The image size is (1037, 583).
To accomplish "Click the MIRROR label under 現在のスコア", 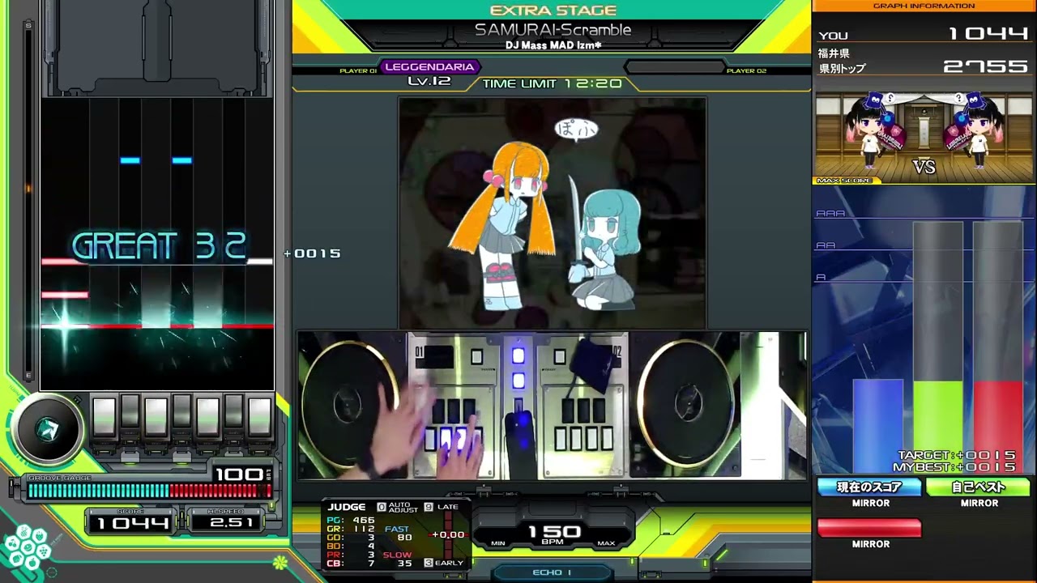I will tap(871, 503).
